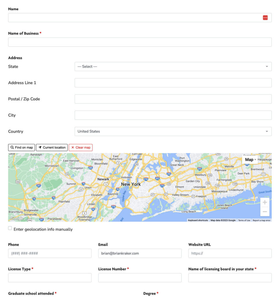Click the red X icon on Clear map
Viewport: 280px width, 297px height.
click(x=73, y=147)
